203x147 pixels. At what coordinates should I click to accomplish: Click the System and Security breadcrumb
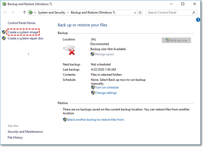52,12
